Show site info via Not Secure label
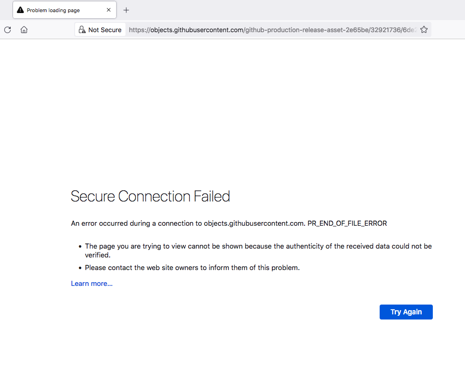Image resolution: width=465 pixels, height=375 pixels. tap(104, 30)
